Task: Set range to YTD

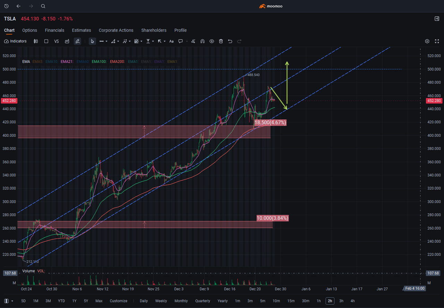Action: click(x=61, y=301)
